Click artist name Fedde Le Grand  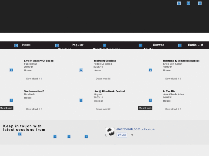(103, 64)
